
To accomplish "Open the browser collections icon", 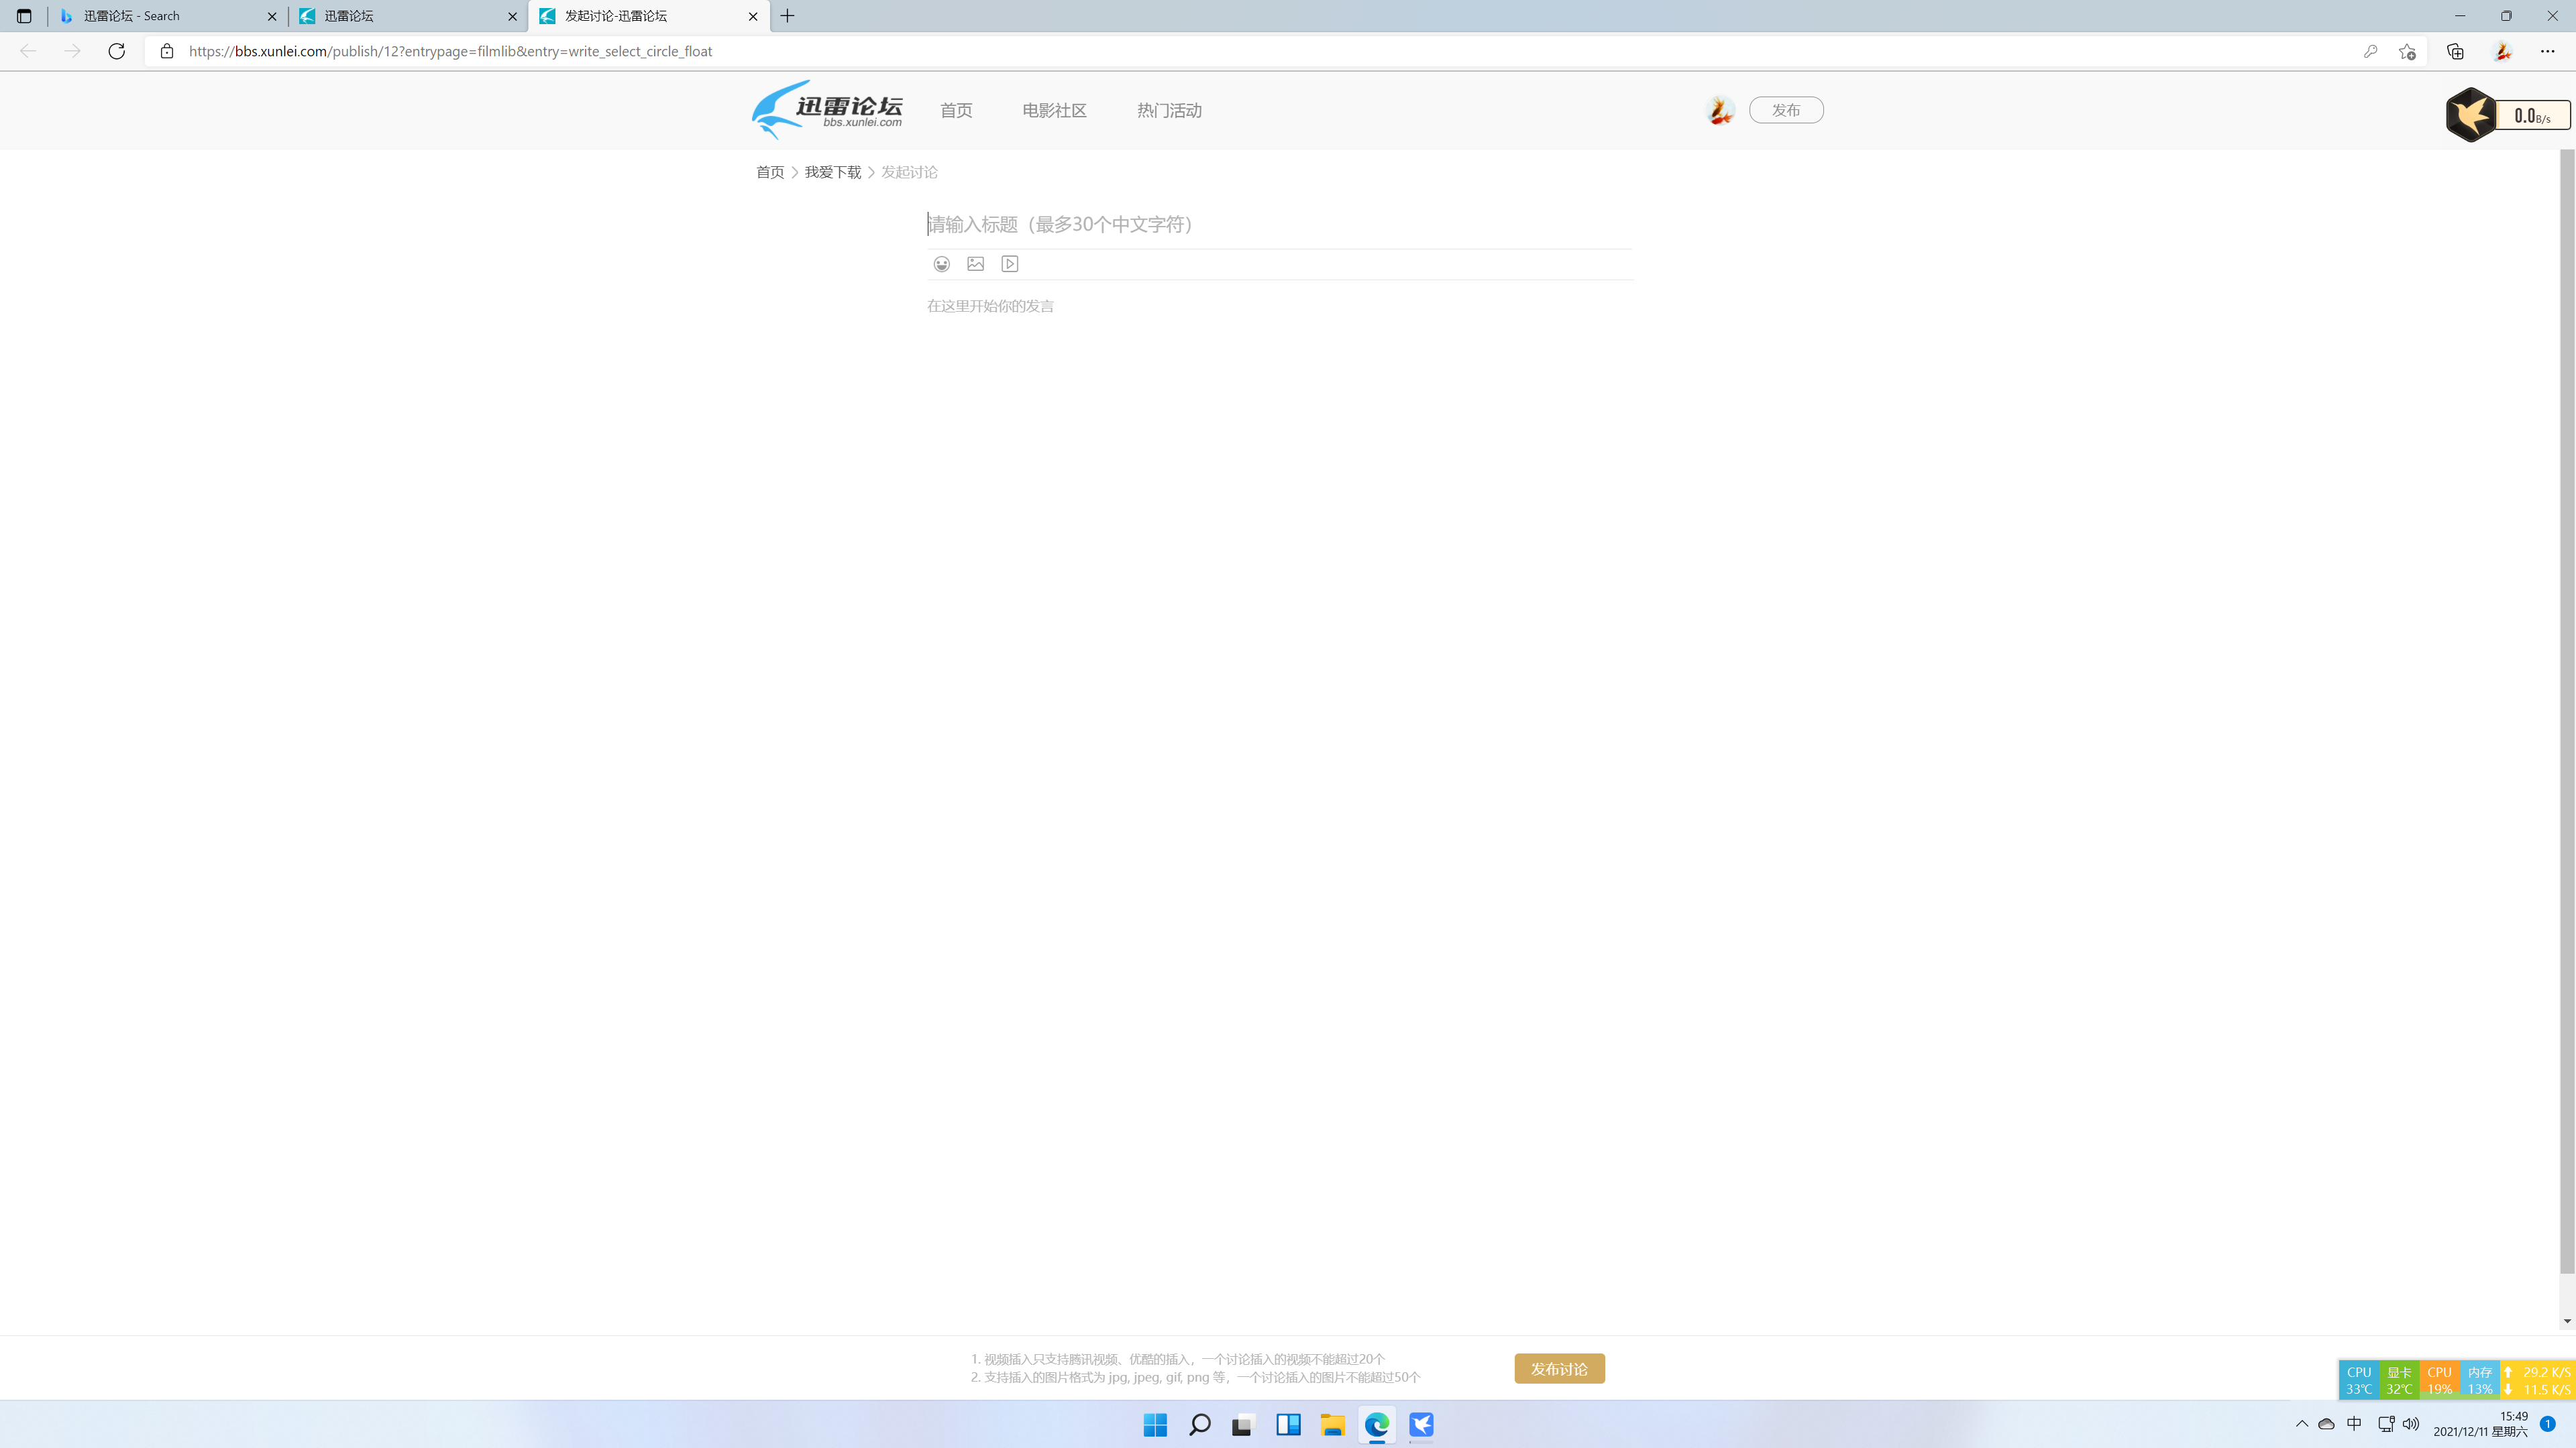I will click(x=2455, y=51).
